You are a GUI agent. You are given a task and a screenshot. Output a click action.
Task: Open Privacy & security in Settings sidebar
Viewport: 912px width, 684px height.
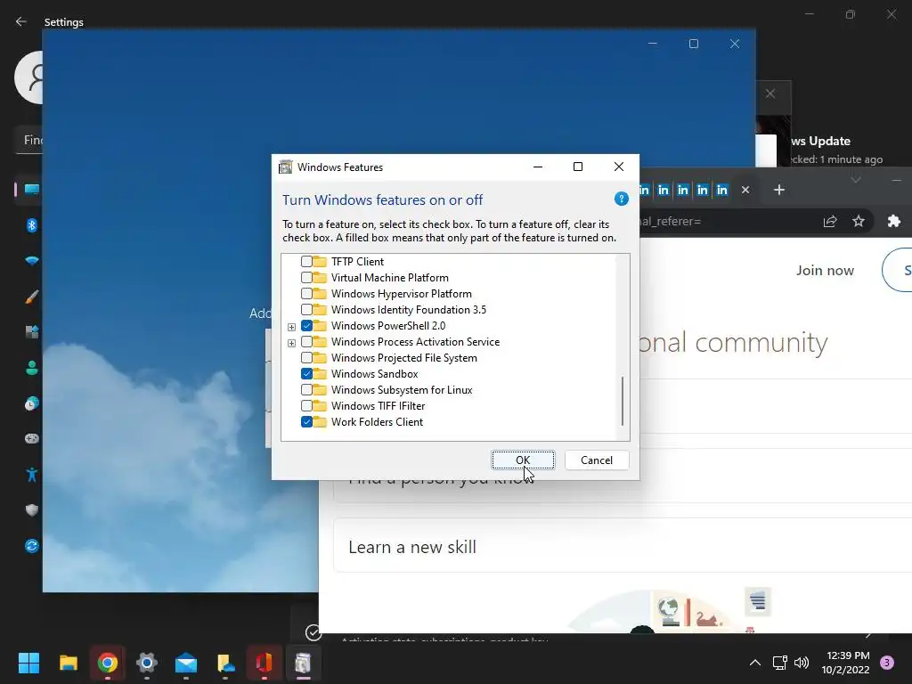(x=31, y=510)
